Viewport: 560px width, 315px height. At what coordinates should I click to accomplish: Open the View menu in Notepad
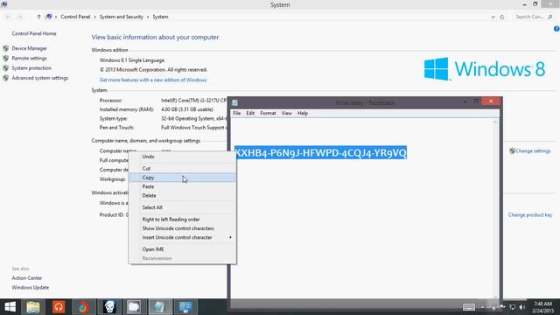point(286,113)
